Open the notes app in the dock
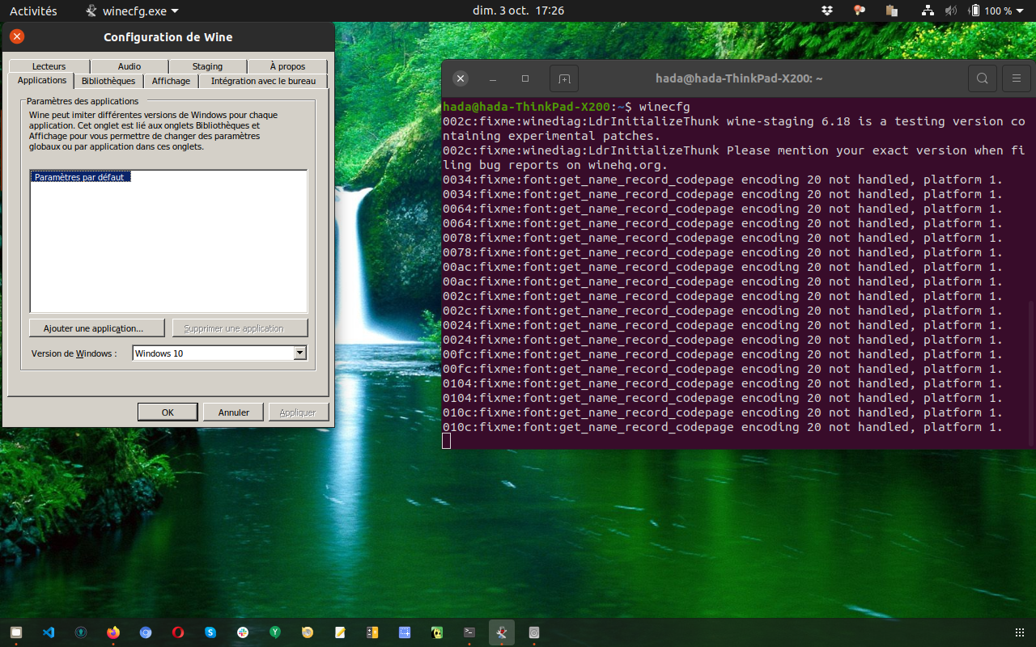Viewport: 1036px width, 647px height. (340, 632)
